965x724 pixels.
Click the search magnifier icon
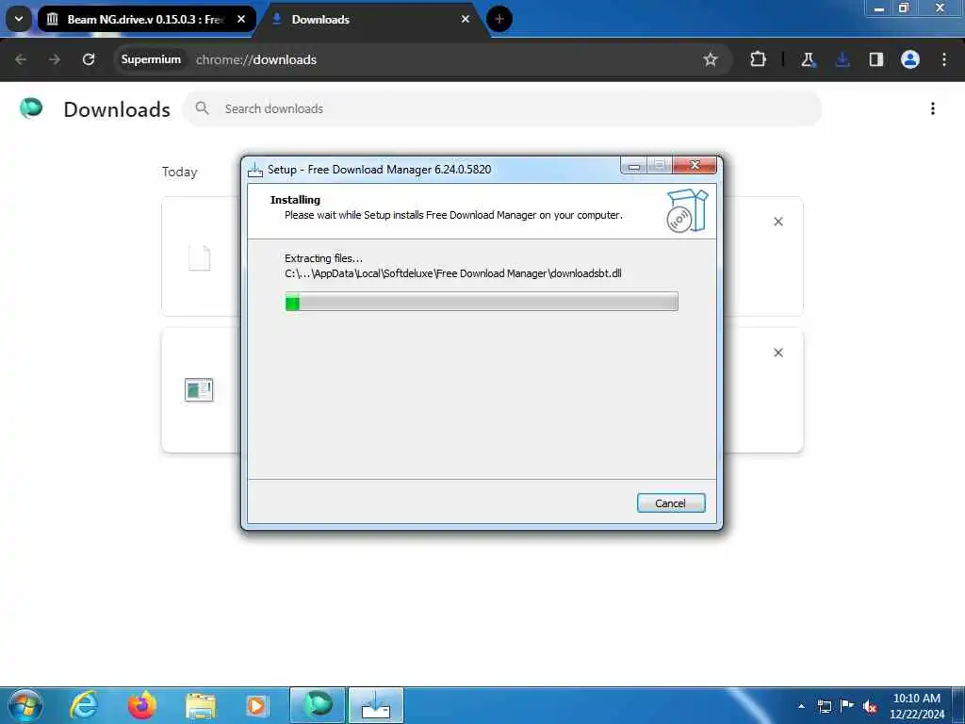pos(202,108)
